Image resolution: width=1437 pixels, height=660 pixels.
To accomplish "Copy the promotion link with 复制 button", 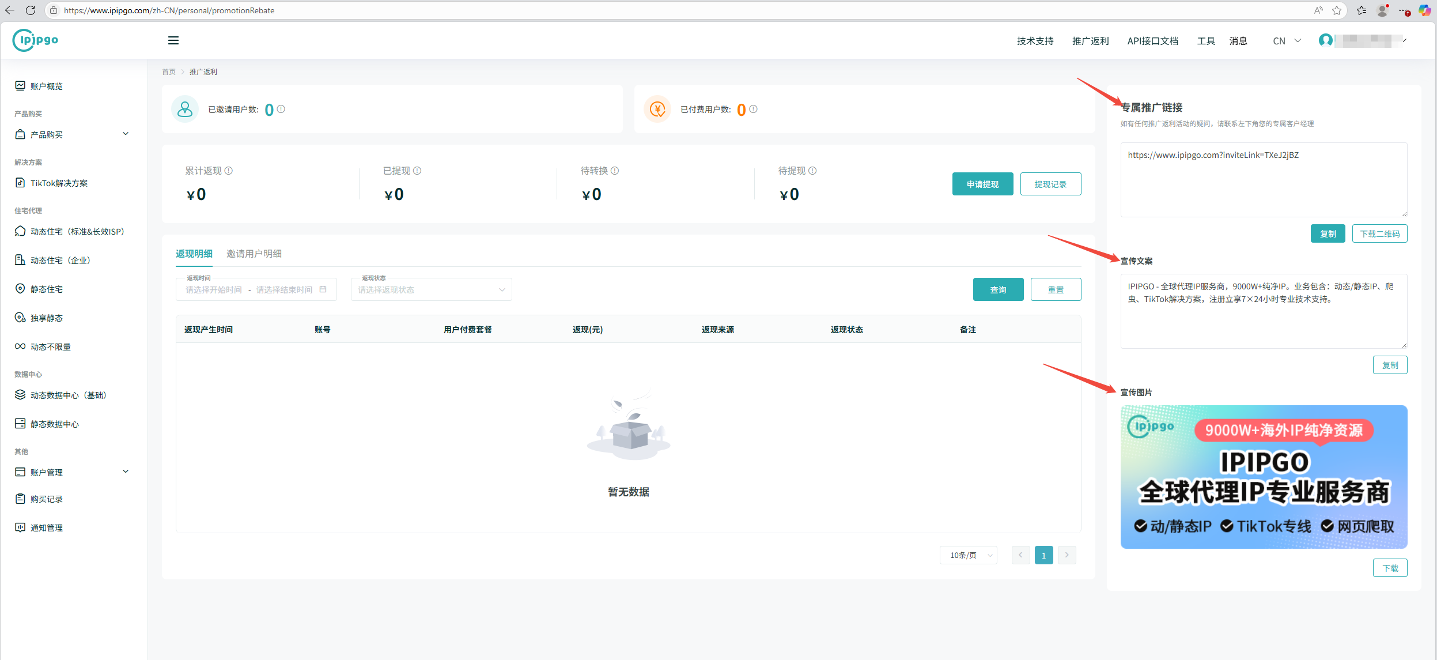I will (1328, 233).
